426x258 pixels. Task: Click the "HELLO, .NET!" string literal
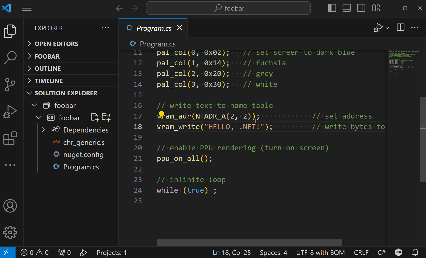tap(234, 127)
